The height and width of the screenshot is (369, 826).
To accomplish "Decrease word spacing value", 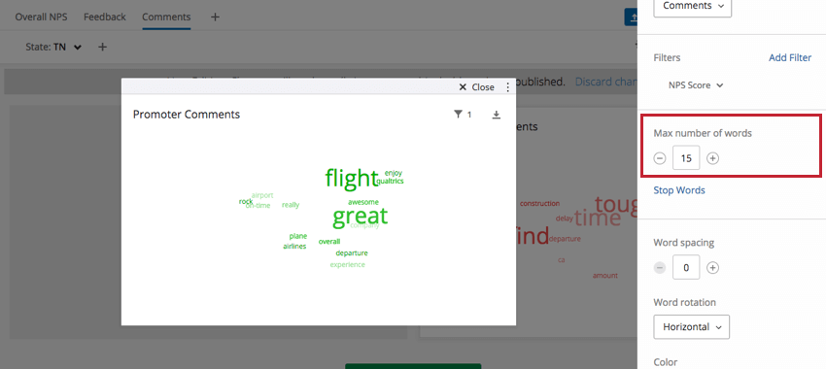I will tap(660, 267).
